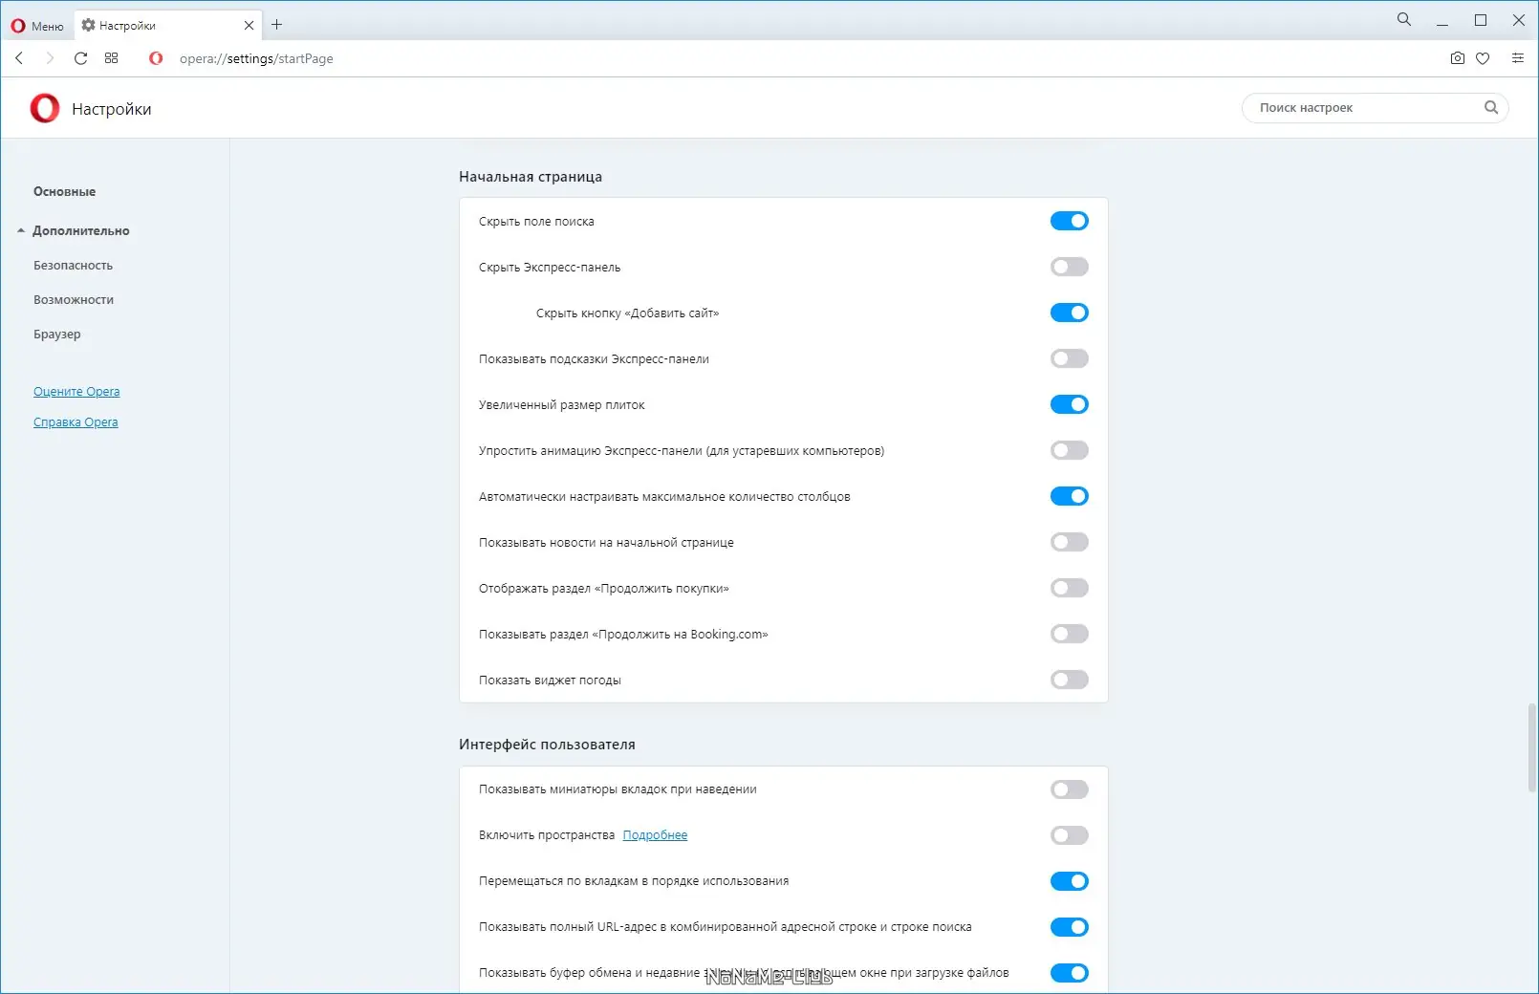
Task: Click the red Opera logo next to Настройки heading
Action: (42, 108)
